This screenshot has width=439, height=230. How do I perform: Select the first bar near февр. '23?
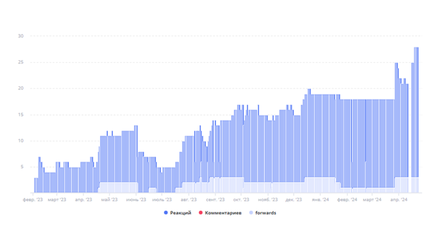pos(35,185)
